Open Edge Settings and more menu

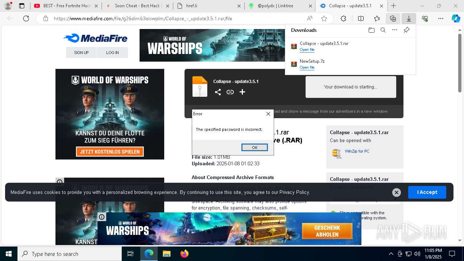[x=441, y=18]
